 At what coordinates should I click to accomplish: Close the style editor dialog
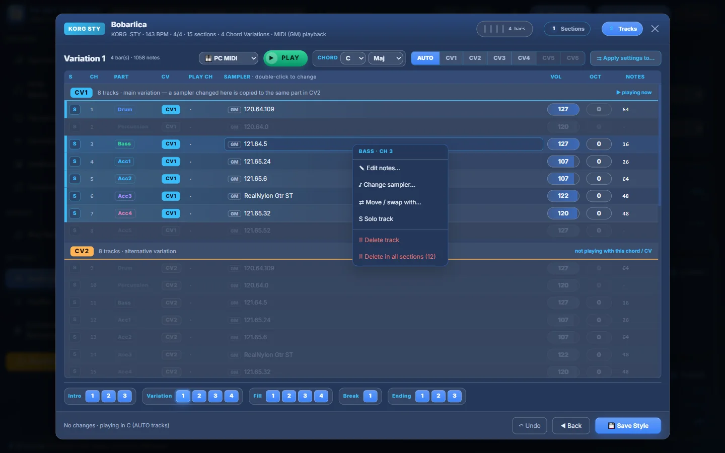coord(655,29)
